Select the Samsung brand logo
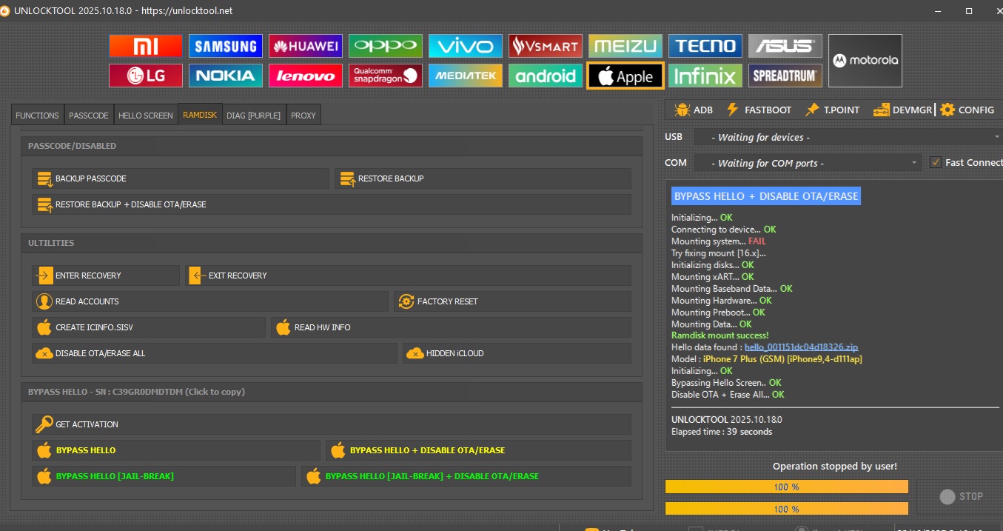Image resolution: width=1003 pixels, height=531 pixels. coord(226,46)
